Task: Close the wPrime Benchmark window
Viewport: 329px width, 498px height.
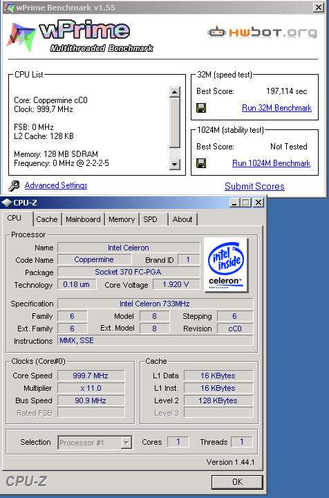Action: pyautogui.click(x=318, y=8)
